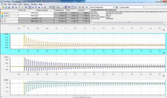Click the Time in ms column header
Image resolution: width=167 pixels, height=98 pixels.
[x=27, y=11]
